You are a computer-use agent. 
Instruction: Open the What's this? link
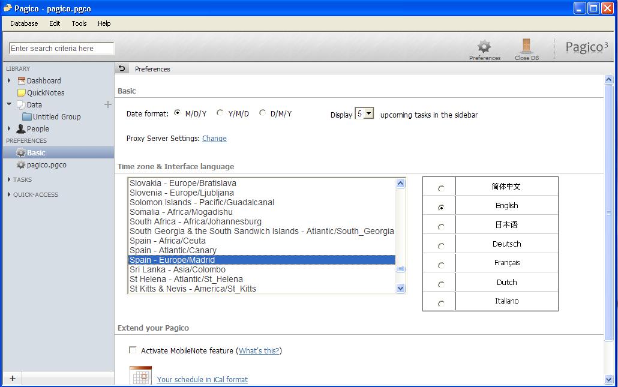[x=259, y=351]
